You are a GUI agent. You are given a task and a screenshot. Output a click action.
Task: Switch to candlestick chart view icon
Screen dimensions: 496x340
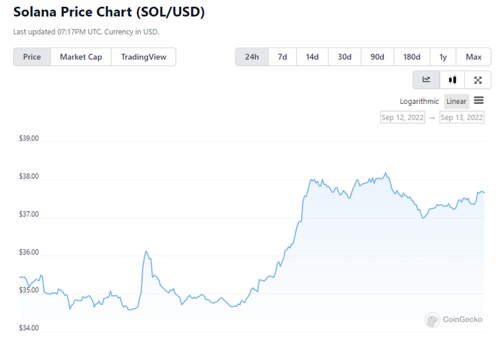click(x=453, y=80)
